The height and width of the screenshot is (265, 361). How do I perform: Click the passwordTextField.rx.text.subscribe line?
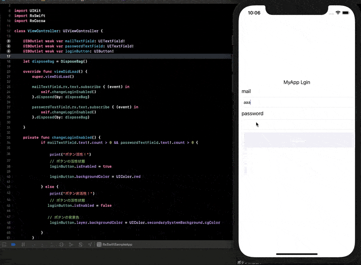[x=85, y=107]
